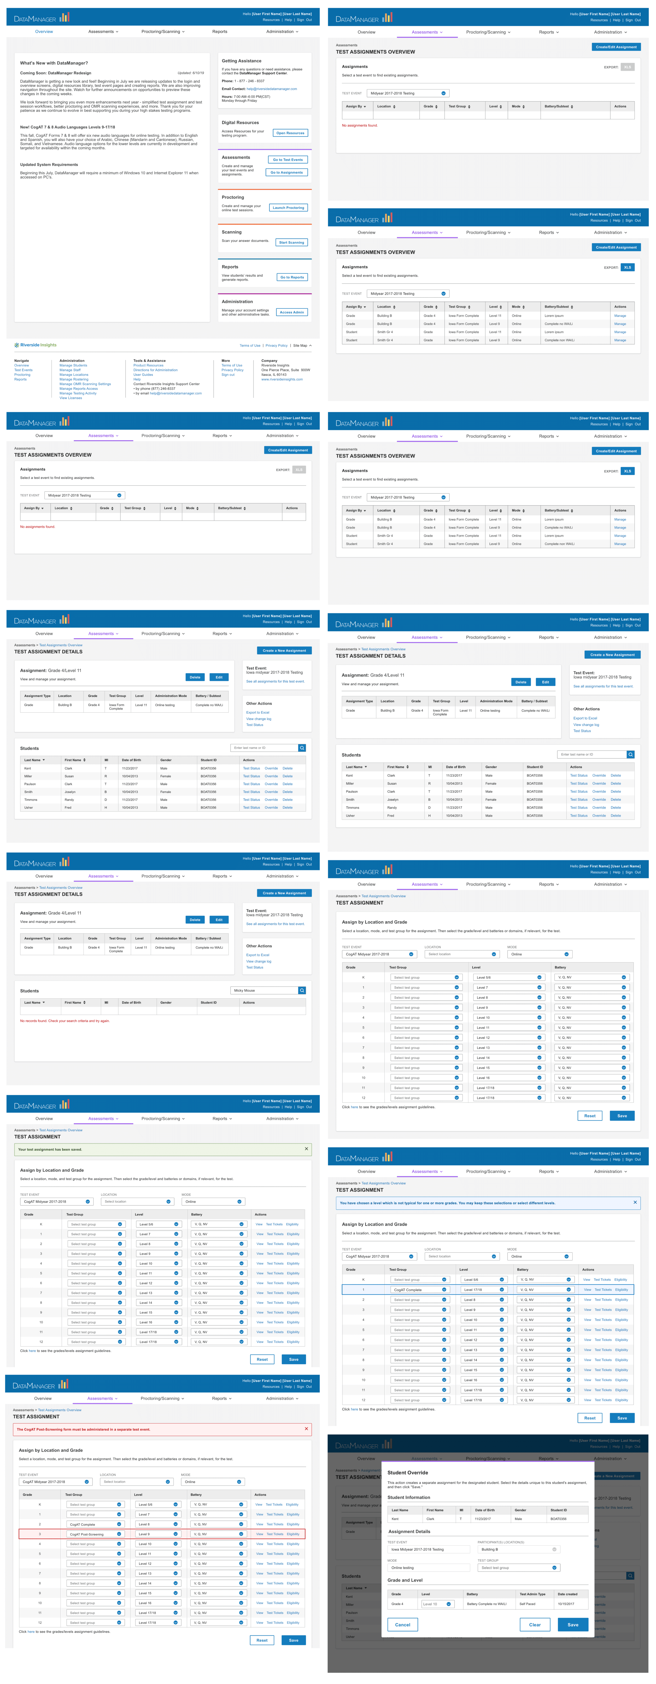
Task: Click Manage Locations footer link
Action: [x=74, y=375]
